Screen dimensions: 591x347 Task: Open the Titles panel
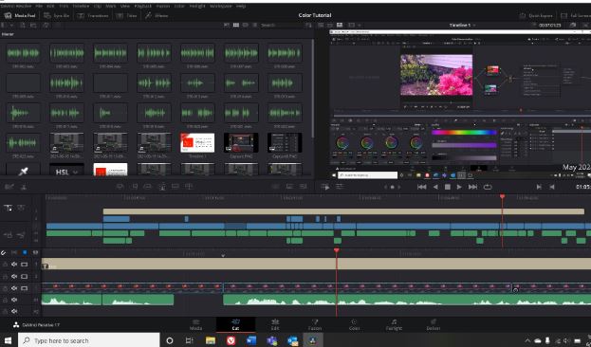click(x=127, y=15)
